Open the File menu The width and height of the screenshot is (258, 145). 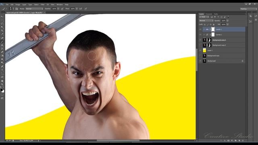point(7,4)
